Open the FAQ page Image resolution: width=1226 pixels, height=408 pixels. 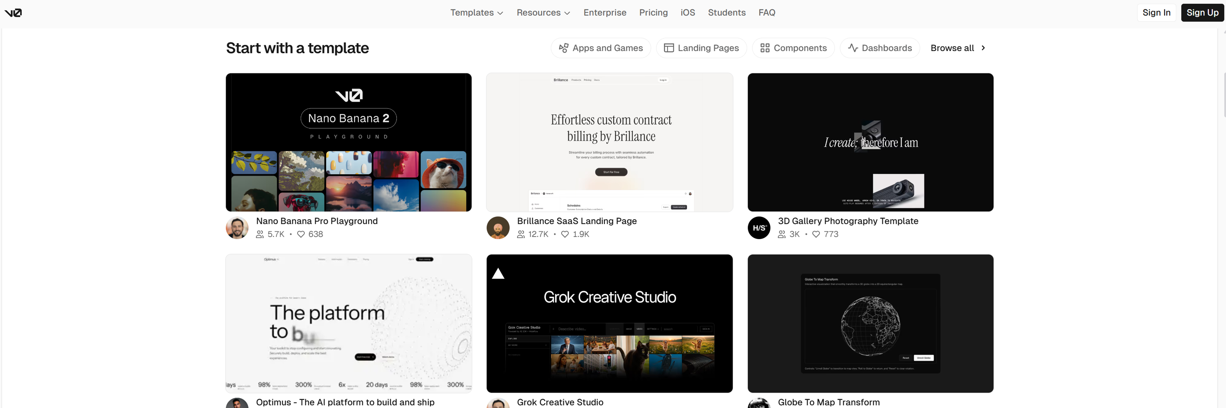coord(766,13)
